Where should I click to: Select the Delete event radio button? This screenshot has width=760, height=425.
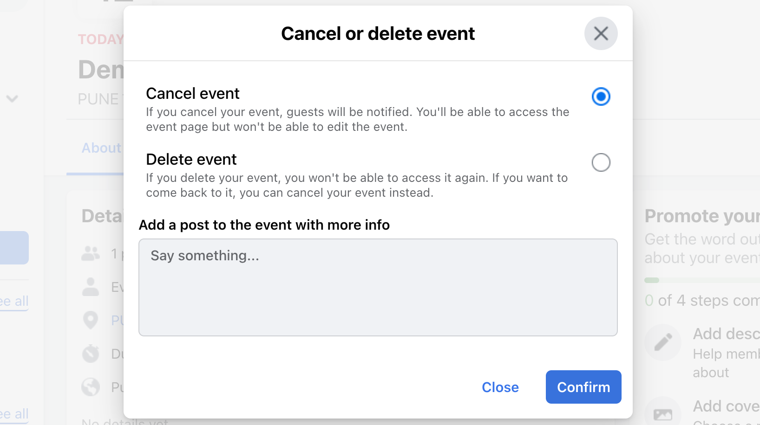[x=601, y=162]
